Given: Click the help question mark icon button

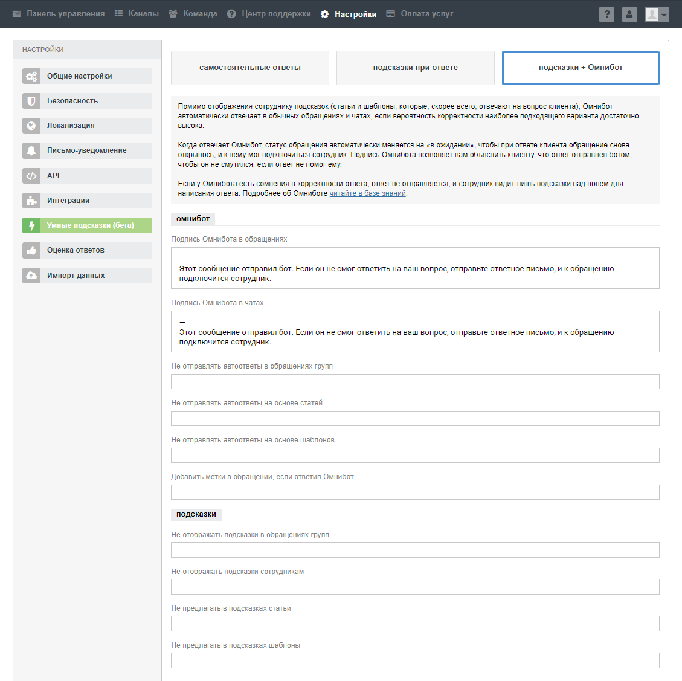Looking at the screenshot, I should [606, 15].
